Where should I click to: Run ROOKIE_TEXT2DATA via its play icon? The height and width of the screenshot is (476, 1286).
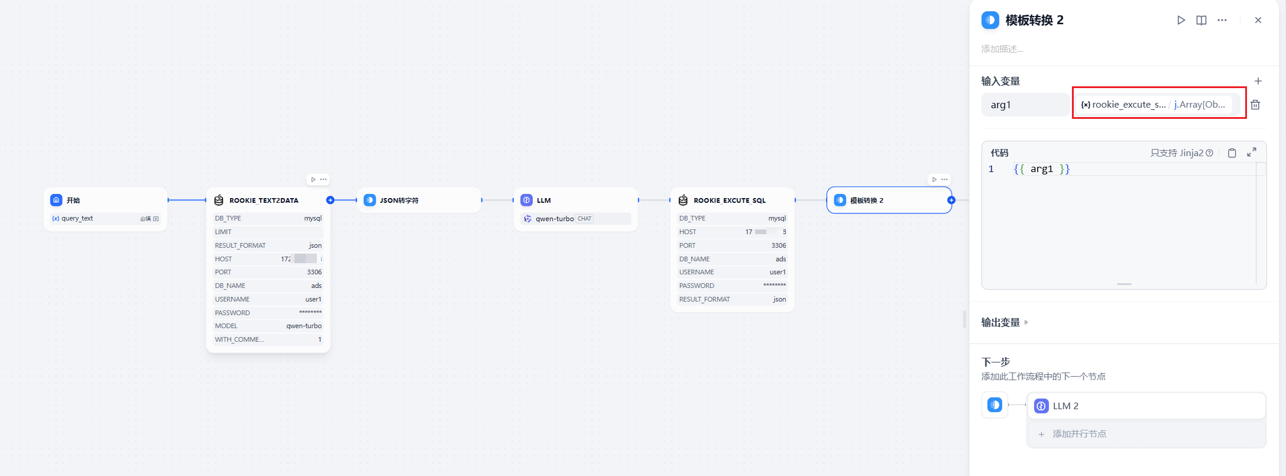tap(313, 179)
